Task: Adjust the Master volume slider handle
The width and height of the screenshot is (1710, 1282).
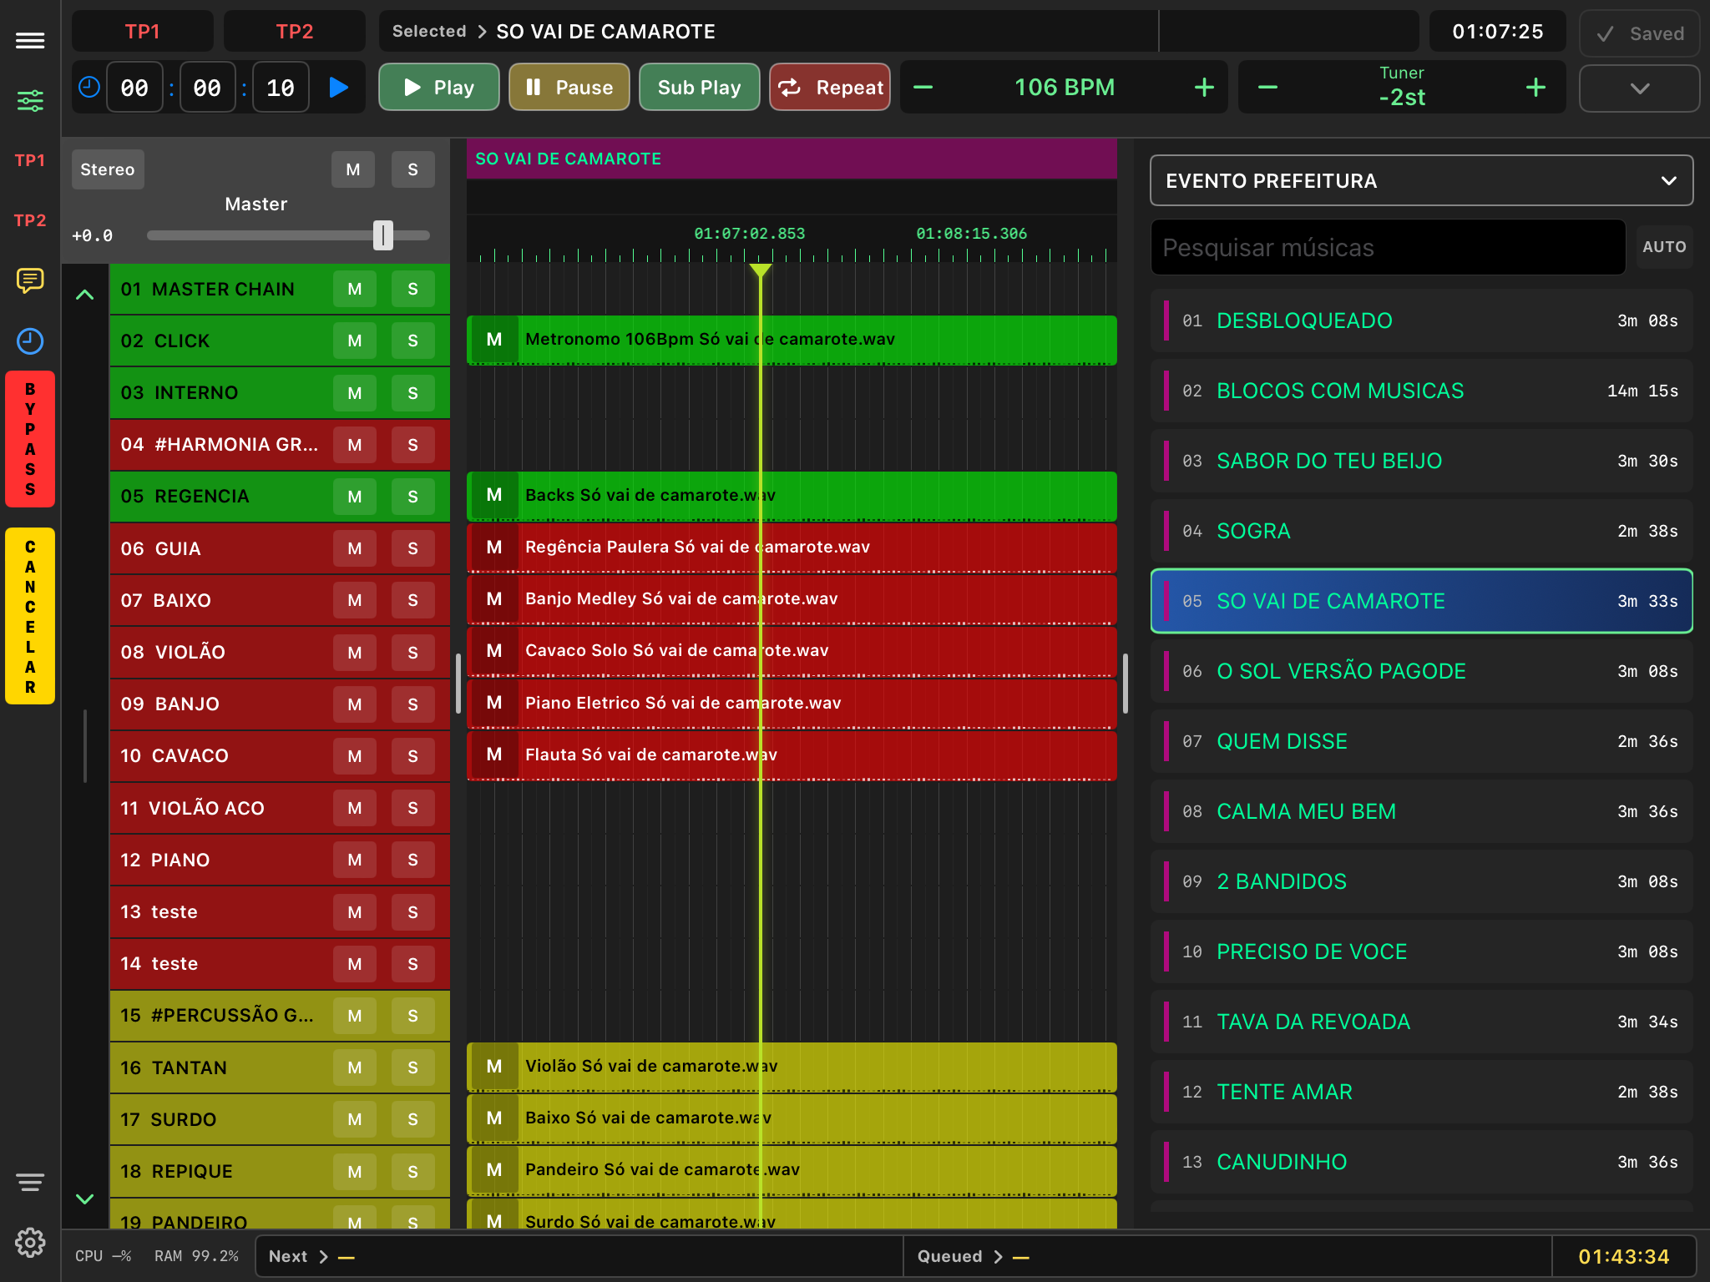Action: click(383, 235)
